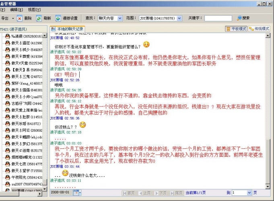
Task: Switch to 传统模式 traditional mode
Action: coord(259,29)
